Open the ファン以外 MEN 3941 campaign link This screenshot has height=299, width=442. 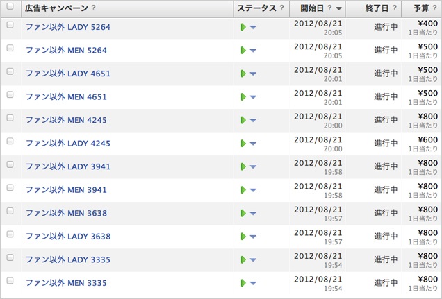66,190
